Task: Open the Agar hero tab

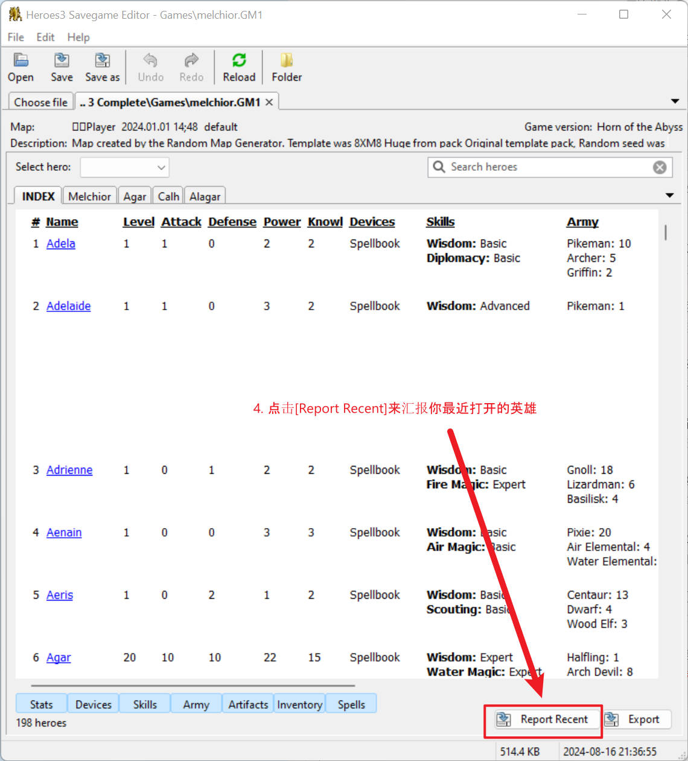Action: click(x=135, y=196)
